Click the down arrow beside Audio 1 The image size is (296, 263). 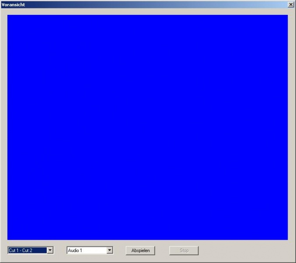[x=109, y=250]
